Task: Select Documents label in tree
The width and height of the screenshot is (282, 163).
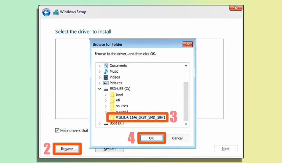Action: point(118,65)
